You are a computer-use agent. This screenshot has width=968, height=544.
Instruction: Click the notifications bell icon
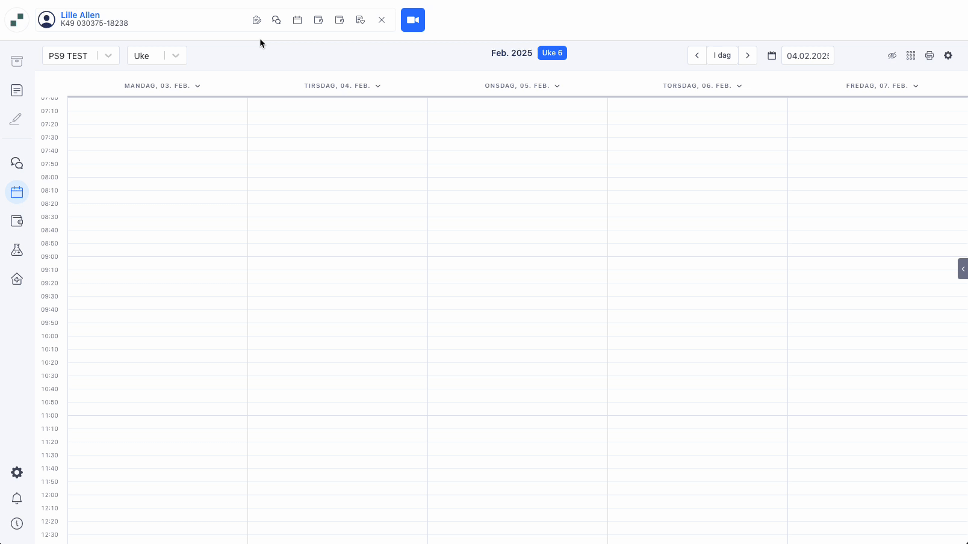[x=17, y=498]
